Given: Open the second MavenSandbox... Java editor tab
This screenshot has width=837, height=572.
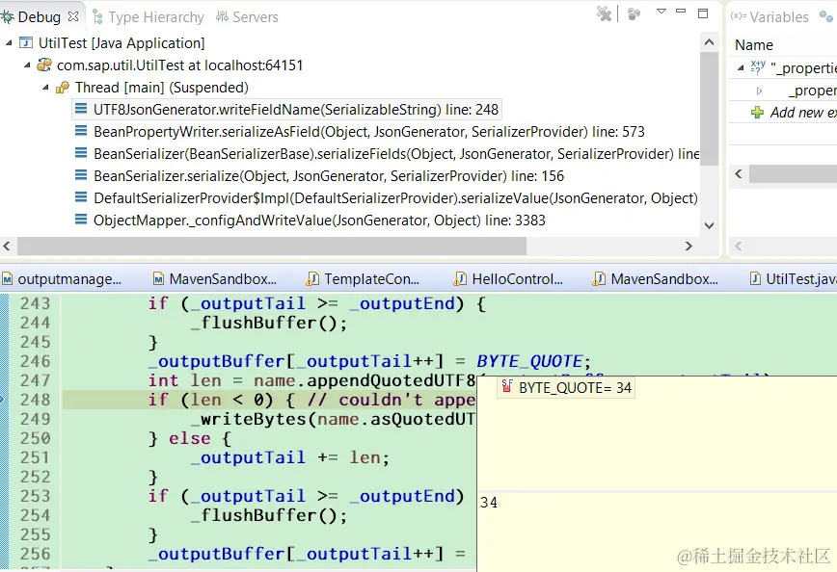Looking at the screenshot, I should click(x=656, y=279).
